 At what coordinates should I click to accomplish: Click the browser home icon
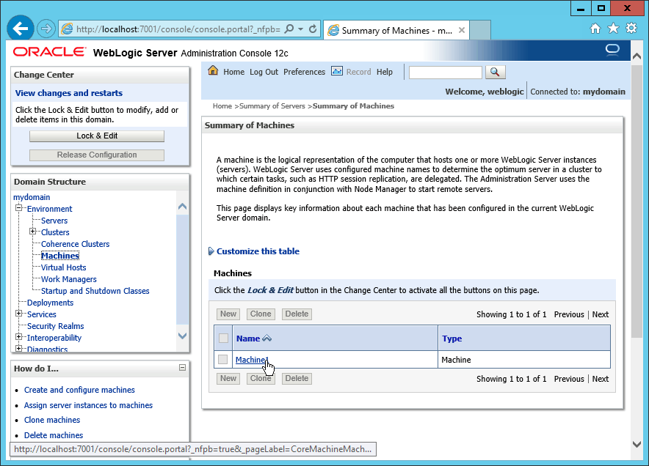coord(596,29)
